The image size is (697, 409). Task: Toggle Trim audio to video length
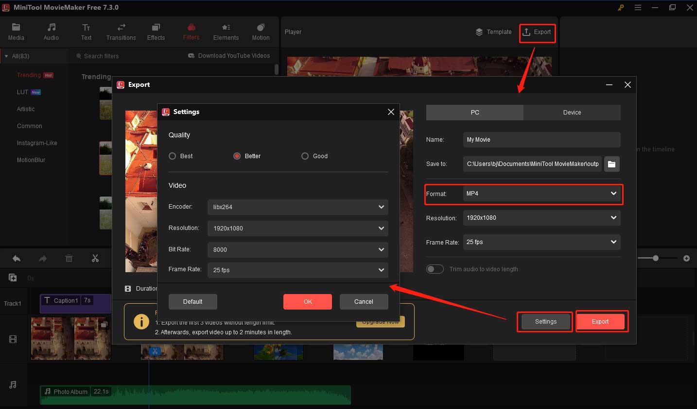pos(435,269)
